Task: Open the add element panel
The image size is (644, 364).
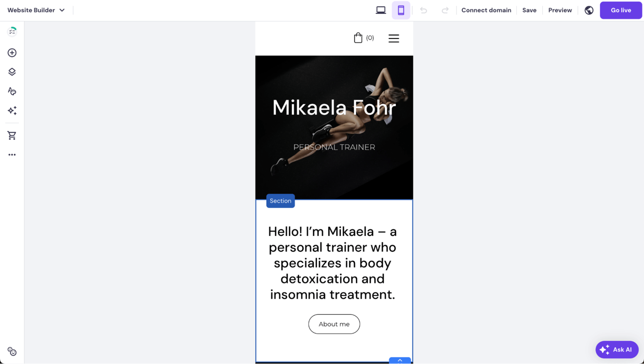Action: coord(12,53)
